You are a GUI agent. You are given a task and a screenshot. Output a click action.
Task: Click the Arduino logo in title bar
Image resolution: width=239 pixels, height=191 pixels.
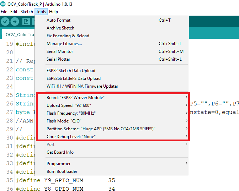point(4,4)
